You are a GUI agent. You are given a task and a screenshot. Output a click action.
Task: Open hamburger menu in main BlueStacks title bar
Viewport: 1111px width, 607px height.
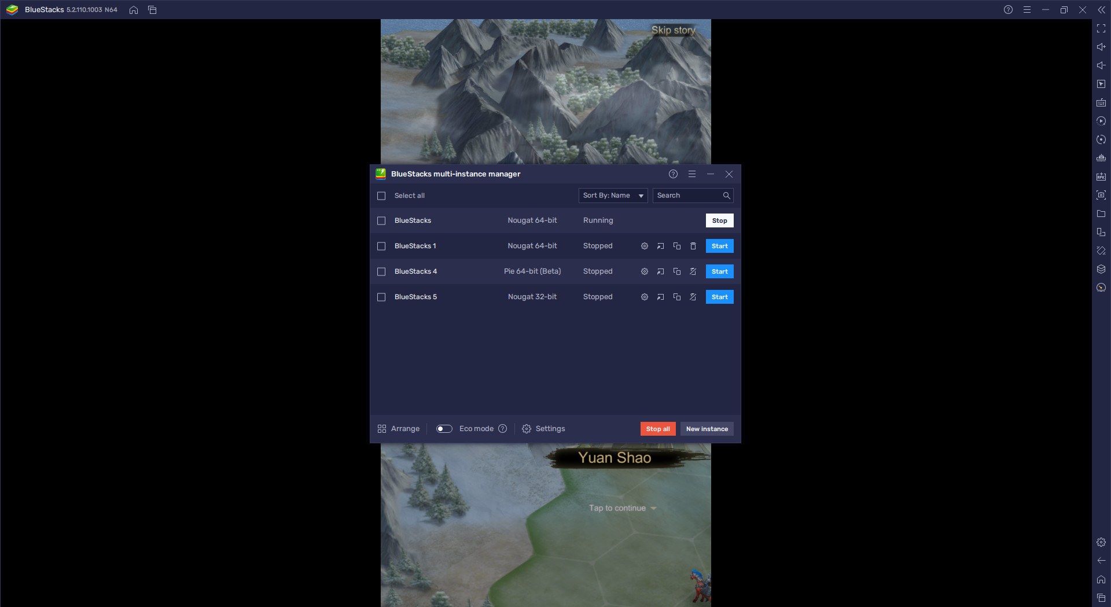point(1027,10)
